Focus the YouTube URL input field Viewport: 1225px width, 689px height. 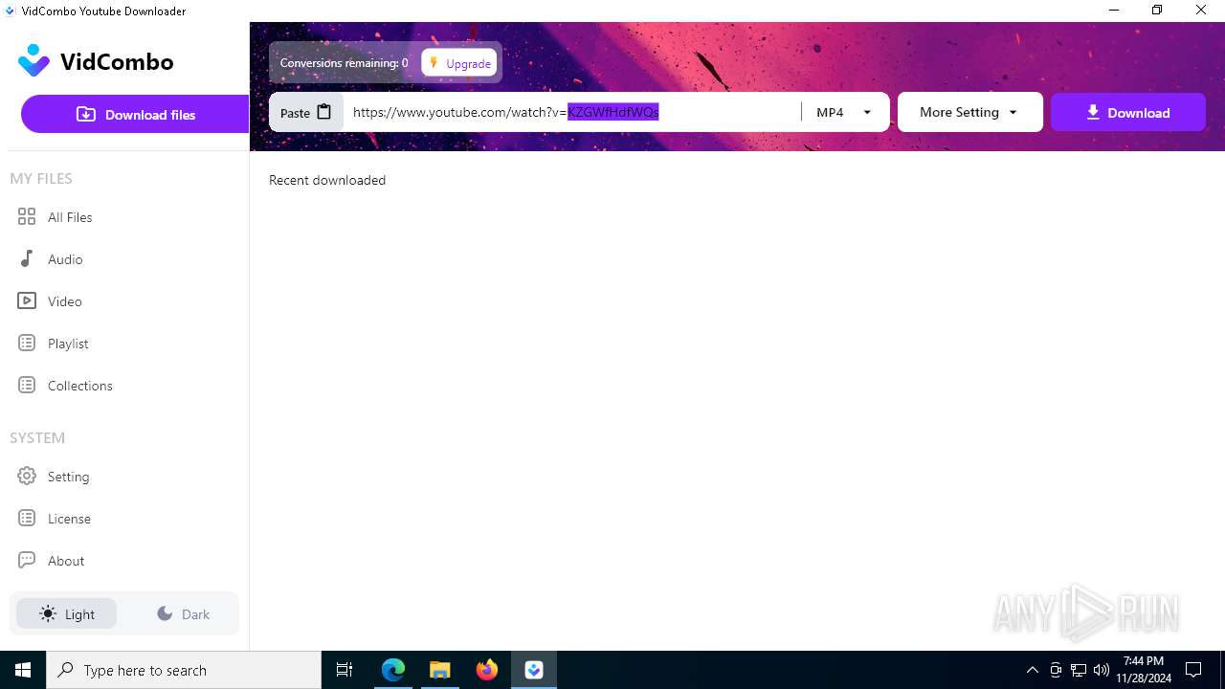pyautogui.click(x=571, y=112)
